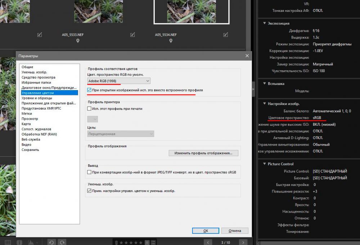
Task: Open Перцепционная rendering intent dropdown
Action: click(x=121, y=134)
